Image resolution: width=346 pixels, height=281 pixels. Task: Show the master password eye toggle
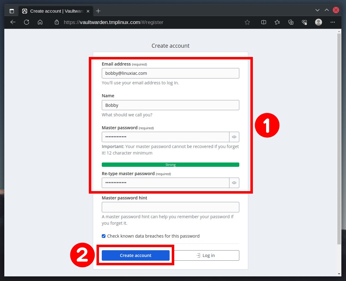(x=234, y=137)
